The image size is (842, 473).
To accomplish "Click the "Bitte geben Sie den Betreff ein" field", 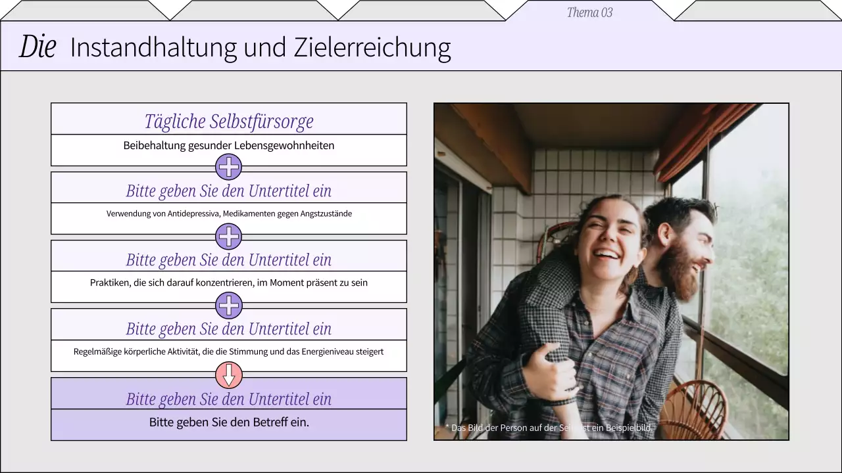I will (x=228, y=422).
